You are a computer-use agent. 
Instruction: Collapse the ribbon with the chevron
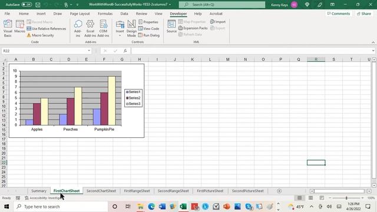pyautogui.click(x=373, y=42)
